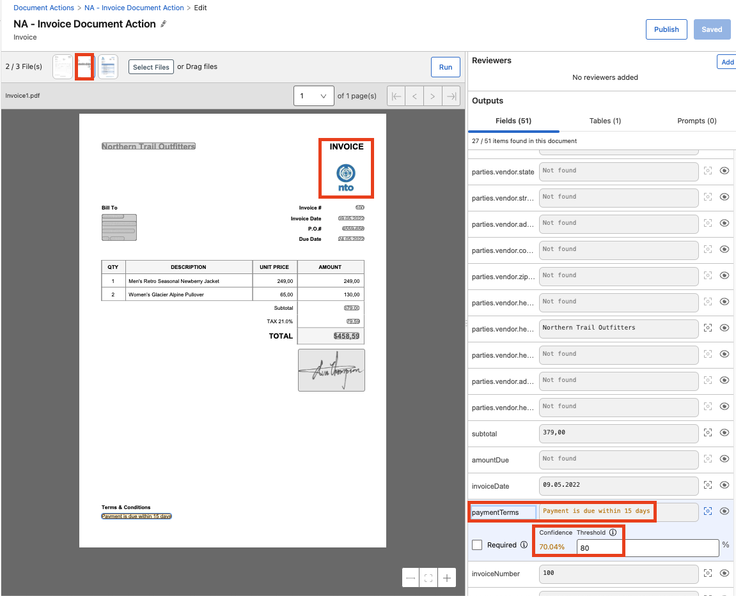Switch to Tables (1) tab
Screen dimensions: 736x596
605,121
